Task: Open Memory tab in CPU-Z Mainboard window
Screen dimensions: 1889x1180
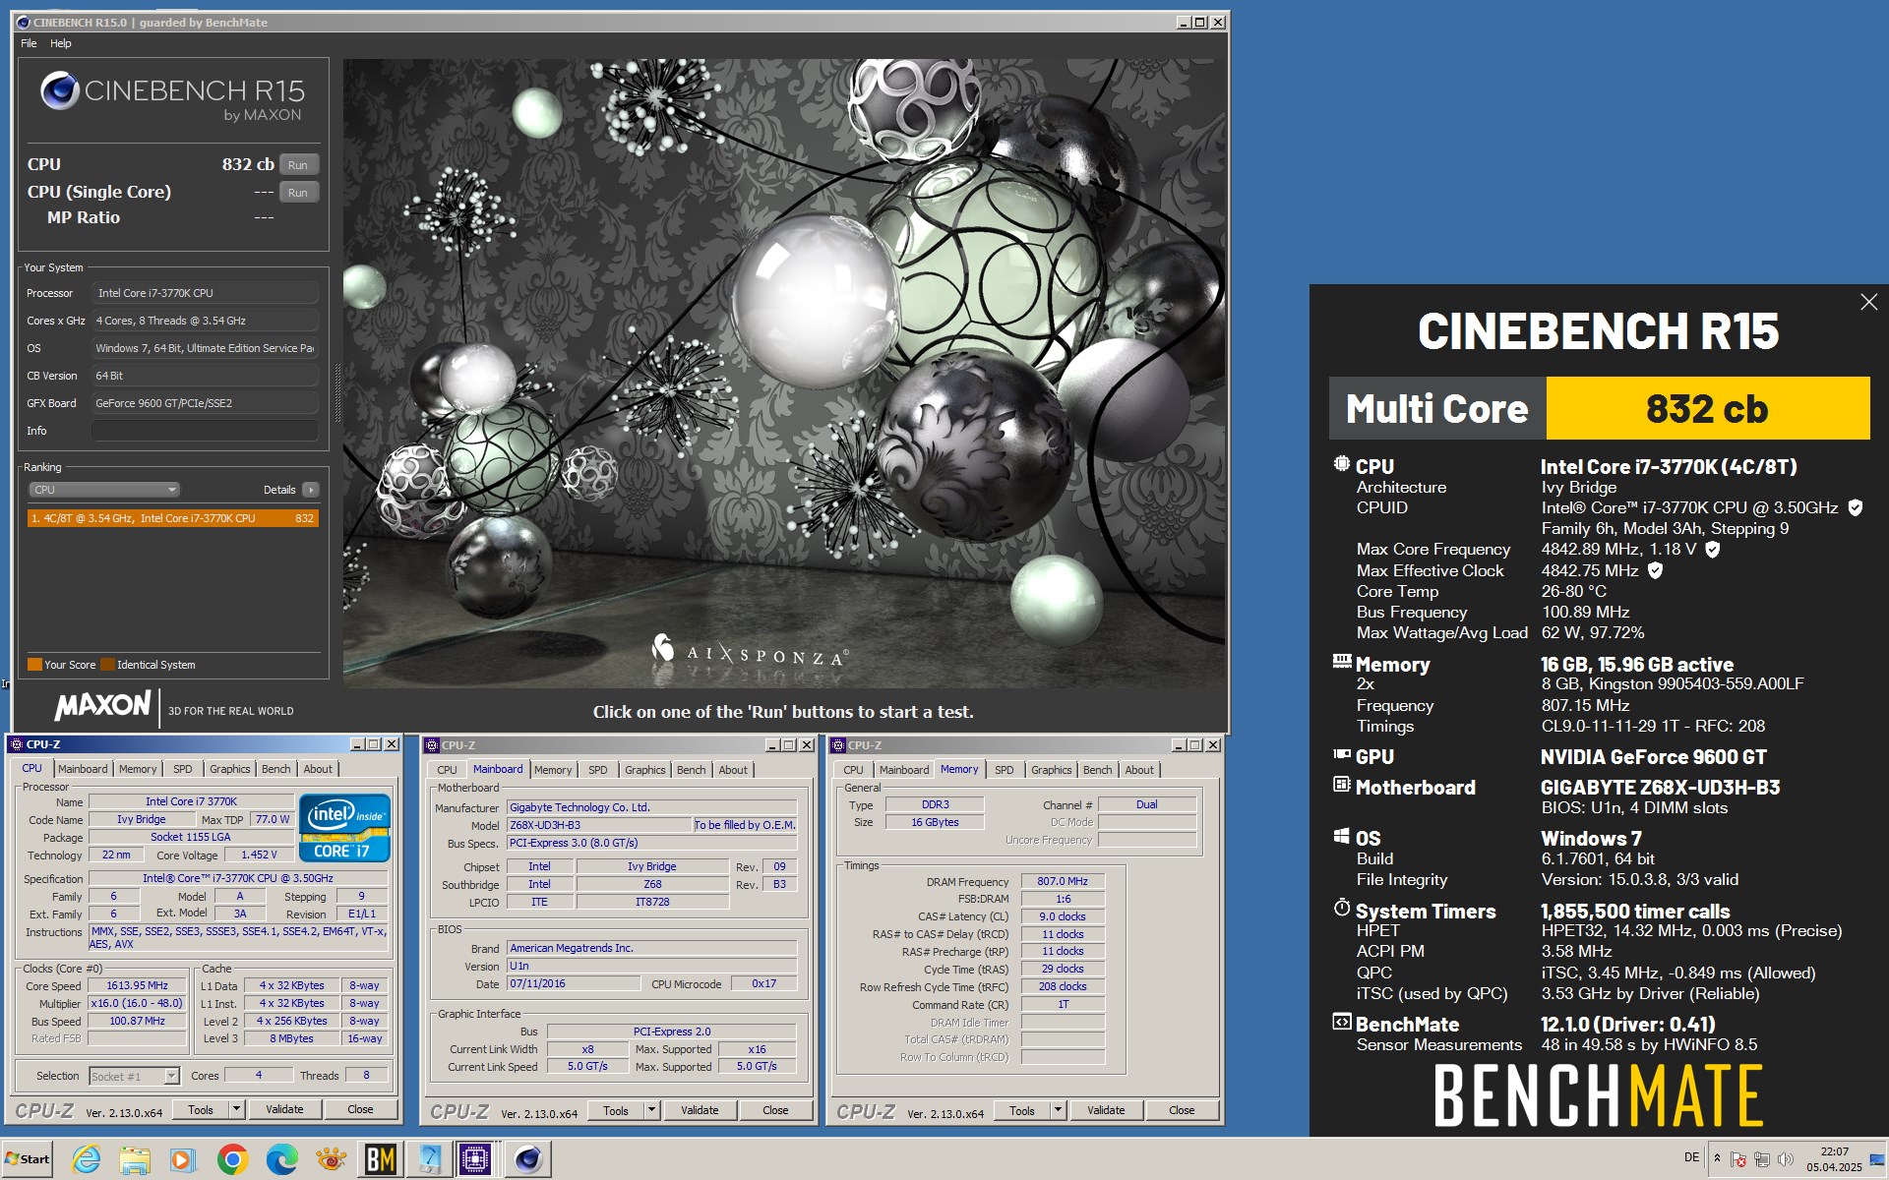Action: point(553,770)
